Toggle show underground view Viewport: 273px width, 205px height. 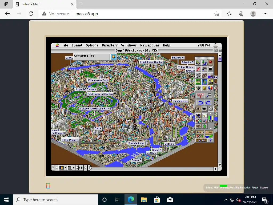pos(202,140)
